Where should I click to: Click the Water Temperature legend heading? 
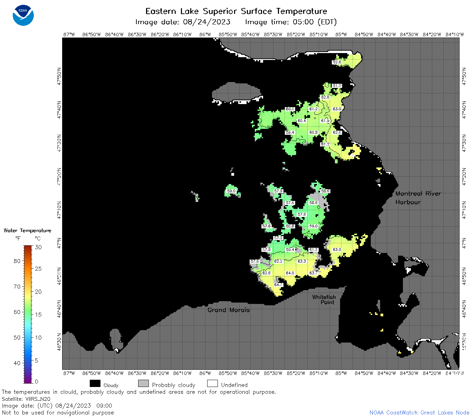click(x=27, y=231)
